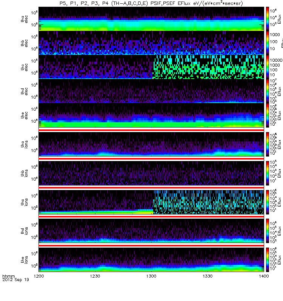Click inside the thb ions spectrogram panel
The width and height of the screenshot is (283, 301).
(151, 173)
